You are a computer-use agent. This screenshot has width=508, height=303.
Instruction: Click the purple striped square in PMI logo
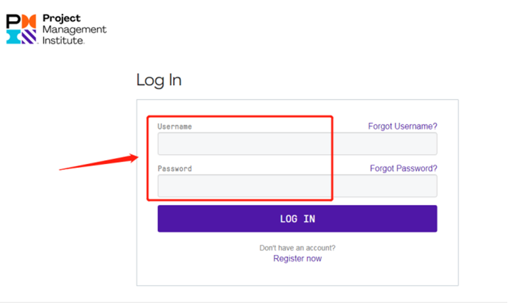(28, 36)
